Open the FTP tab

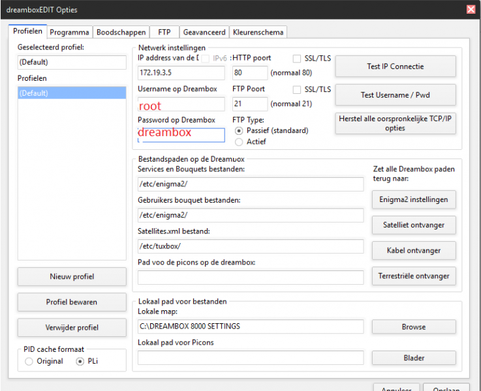click(164, 32)
